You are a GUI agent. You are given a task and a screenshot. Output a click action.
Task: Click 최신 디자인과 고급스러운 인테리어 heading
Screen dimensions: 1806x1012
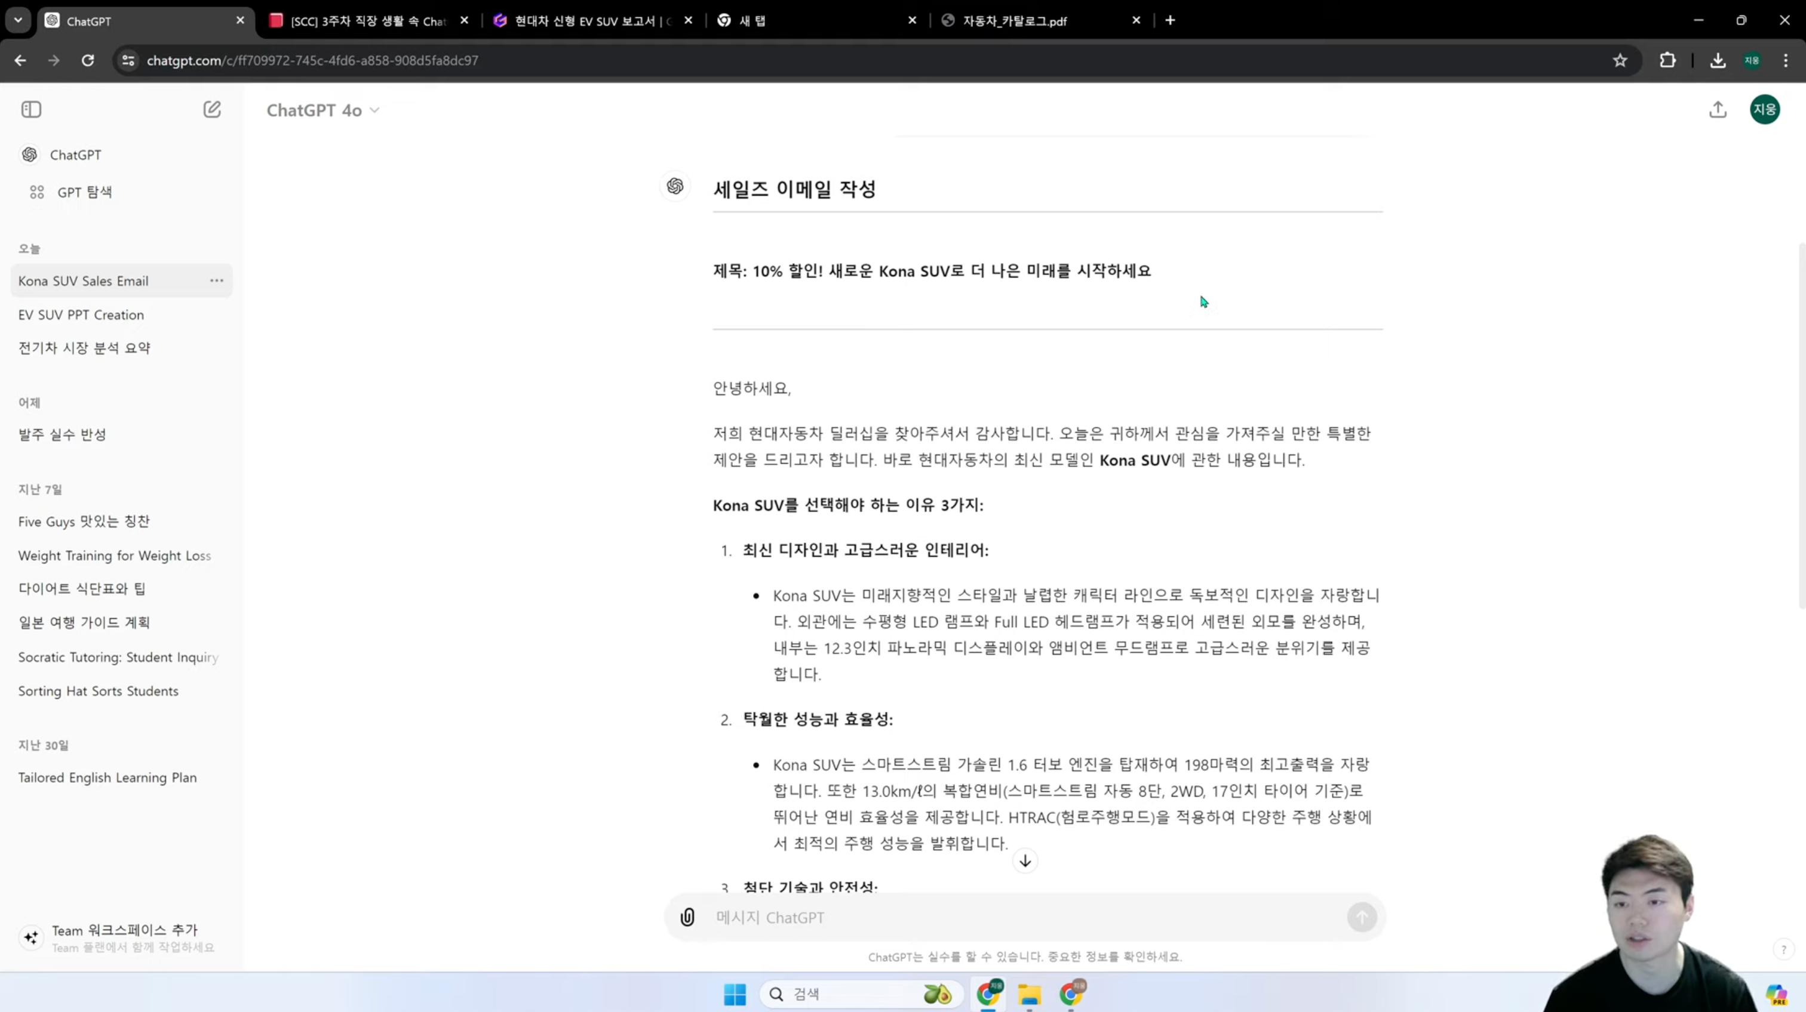865,551
